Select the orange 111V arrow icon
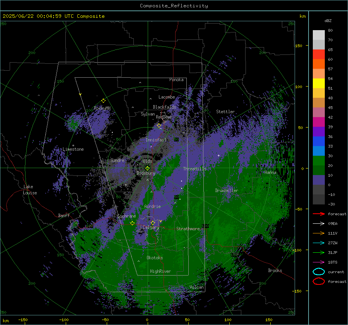The height and width of the screenshot is (325, 348). (x=319, y=233)
